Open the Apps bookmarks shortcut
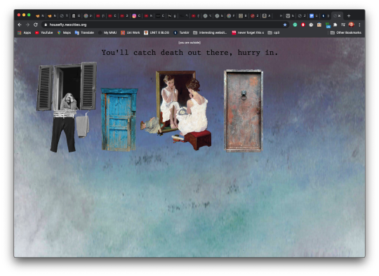This screenshot has height=276, width=379. [24, 32]
